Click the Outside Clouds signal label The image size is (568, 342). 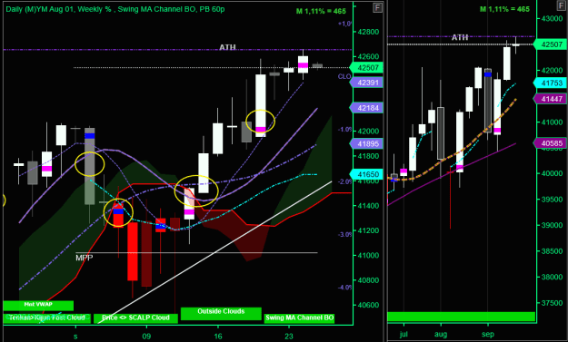(221, 313)
